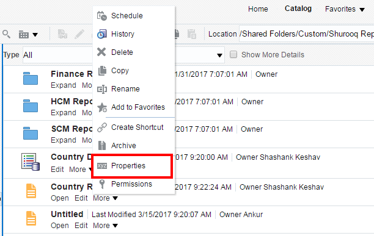The image size is (374, 236).
Task: Choose Copy in the context menu
Action: click(120, 71)
